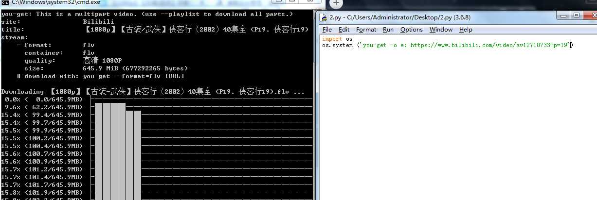Open the Options menu in IDLE

412,30
